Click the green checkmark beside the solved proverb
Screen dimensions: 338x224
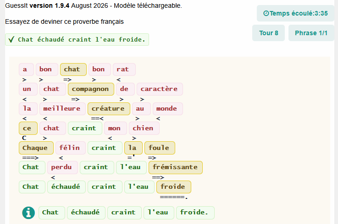coord(11,40)
